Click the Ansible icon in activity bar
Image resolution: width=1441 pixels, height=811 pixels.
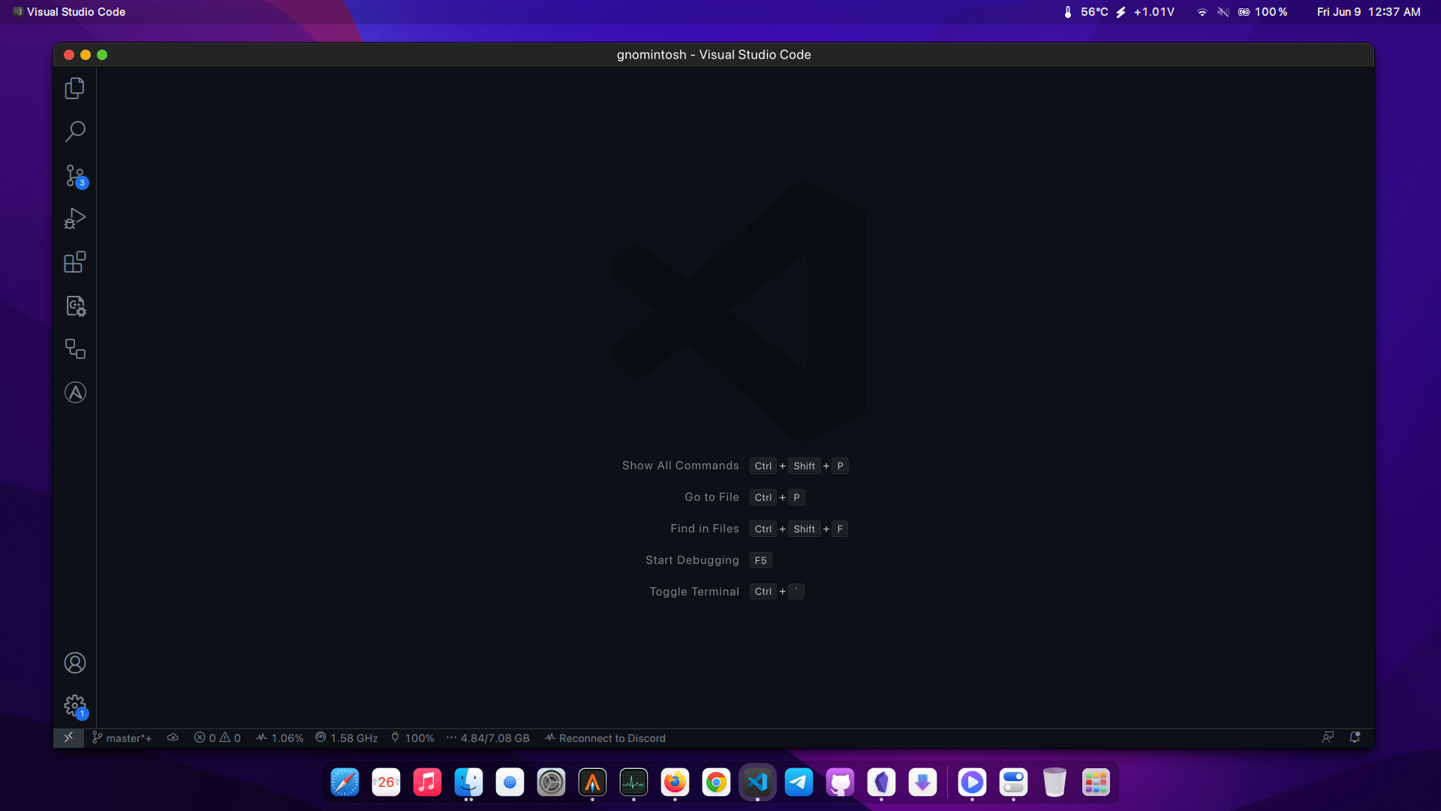[74, 393]
